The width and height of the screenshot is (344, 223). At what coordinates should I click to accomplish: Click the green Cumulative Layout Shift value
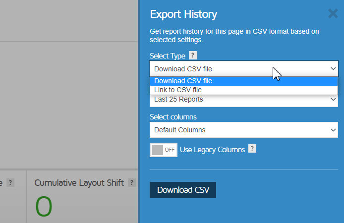[44, 206]
